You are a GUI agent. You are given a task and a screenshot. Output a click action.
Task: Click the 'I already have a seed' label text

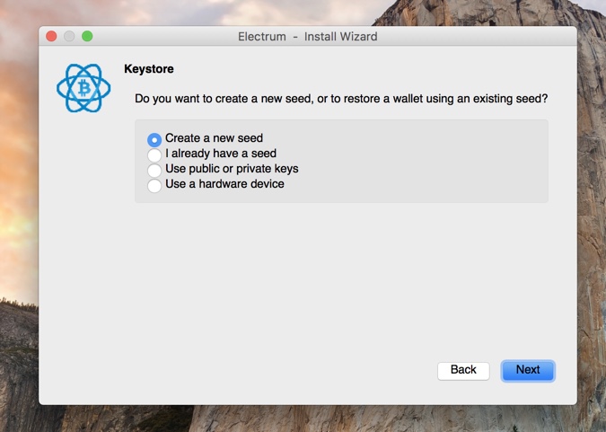[221, 154]
